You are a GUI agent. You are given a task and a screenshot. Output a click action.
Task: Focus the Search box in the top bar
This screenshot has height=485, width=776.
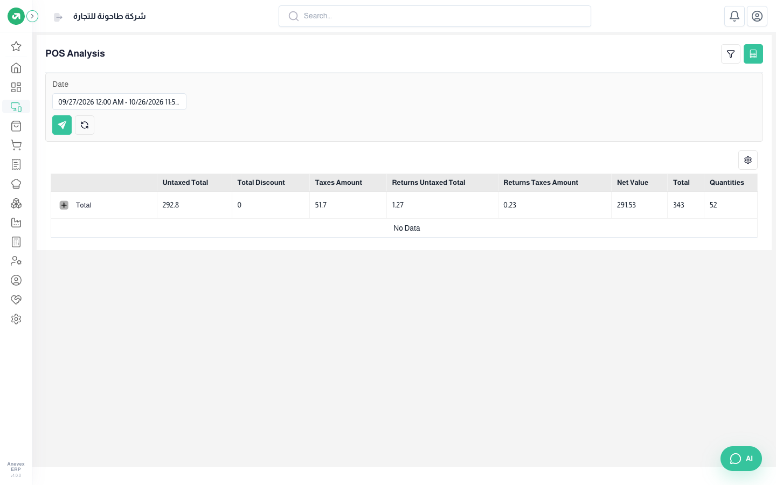[x=435, y=16]
